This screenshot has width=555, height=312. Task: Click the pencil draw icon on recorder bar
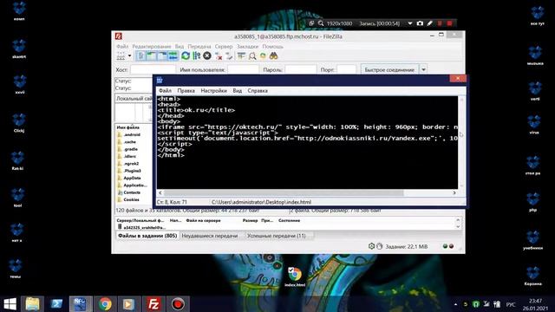(x=430, y=23)
